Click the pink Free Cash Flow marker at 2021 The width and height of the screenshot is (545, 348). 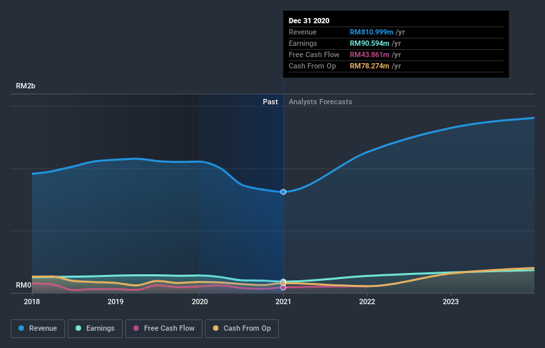(283, 288)
